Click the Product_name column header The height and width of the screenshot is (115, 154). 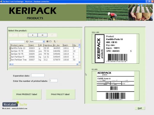click(x=20, y=45)
